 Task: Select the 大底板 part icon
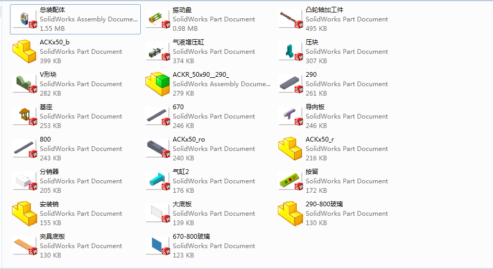[x=158, y=214]
